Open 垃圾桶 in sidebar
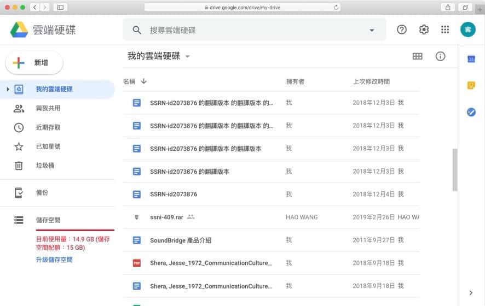Screen dimensions: 485x306 (x=45, y=166)
